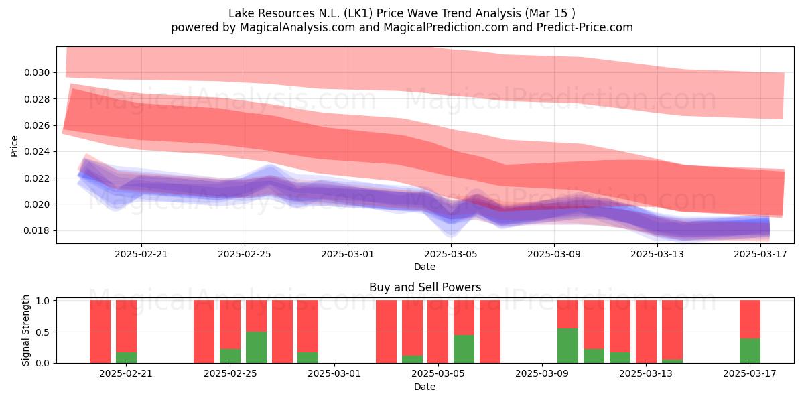This screenshot has width=804, height=402.
Task: Click the red segment of the 2025-03-17 bar
Action: click(x=750, y=320)
